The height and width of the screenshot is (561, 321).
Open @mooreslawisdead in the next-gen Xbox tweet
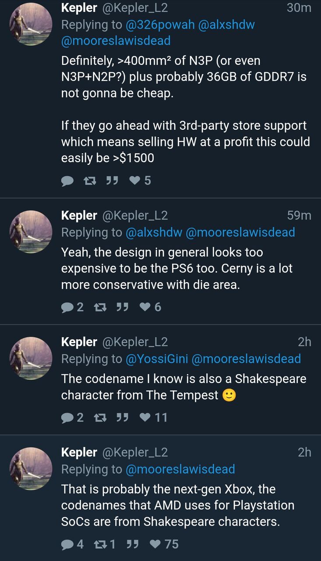click(x=180, y=469)
